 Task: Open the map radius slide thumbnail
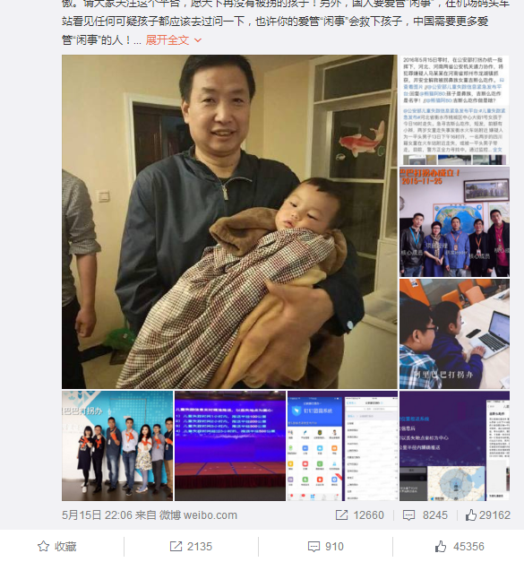[x=454, y=445]
